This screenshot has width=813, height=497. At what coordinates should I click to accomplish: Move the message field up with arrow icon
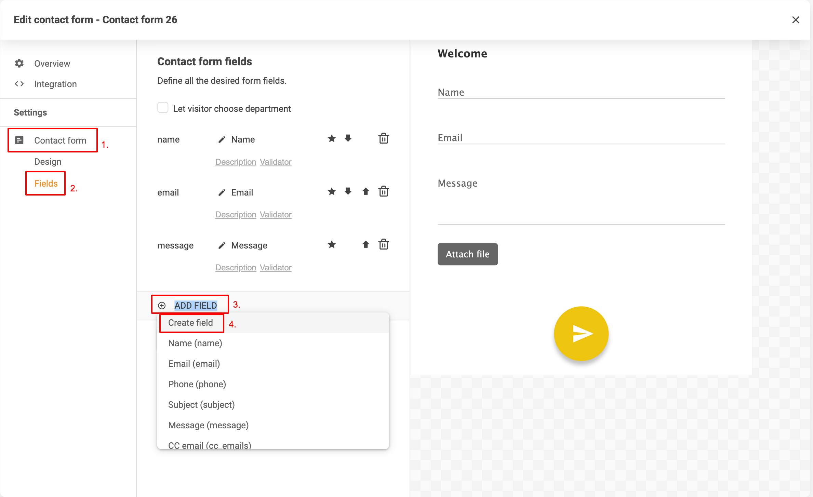click(365, 244)
